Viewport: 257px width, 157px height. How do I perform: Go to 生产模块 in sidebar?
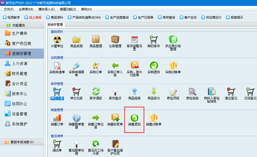[x=19, y=33]
